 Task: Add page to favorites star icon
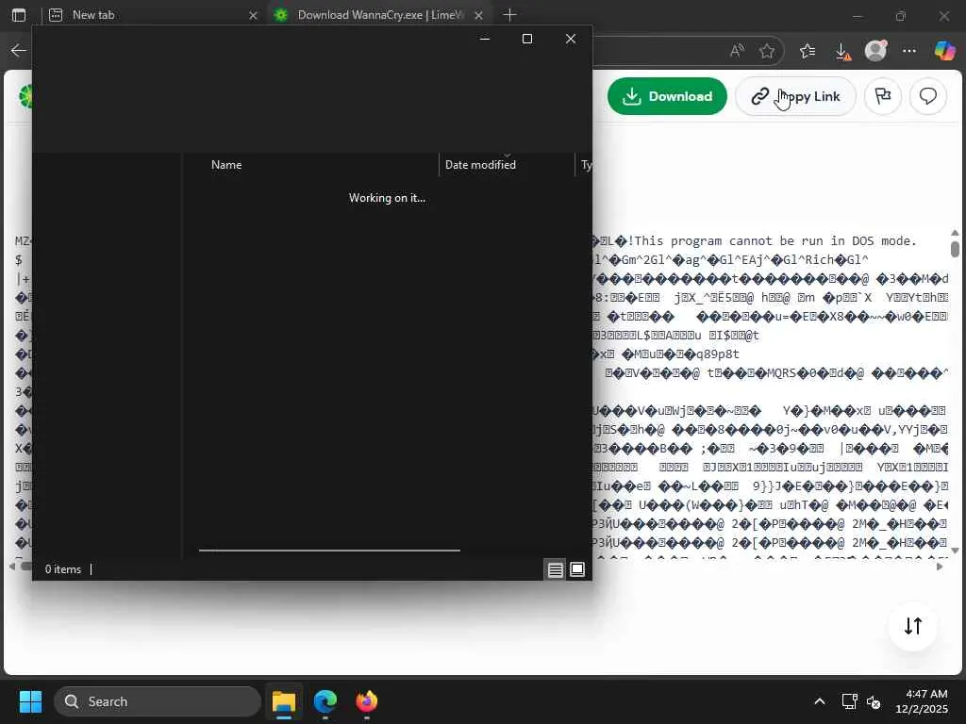[x=767, y=51]
